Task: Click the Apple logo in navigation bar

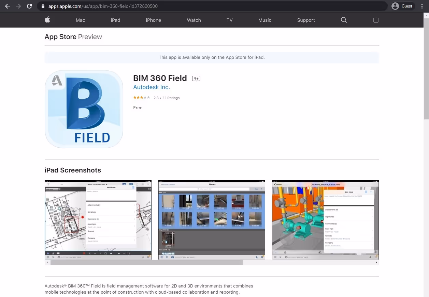Action: pyautogui.click(x=47, y=20)
